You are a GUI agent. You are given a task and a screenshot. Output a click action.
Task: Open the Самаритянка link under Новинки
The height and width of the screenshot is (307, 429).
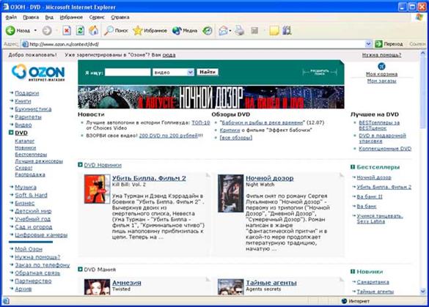pos(373,282)
